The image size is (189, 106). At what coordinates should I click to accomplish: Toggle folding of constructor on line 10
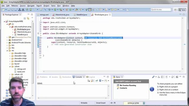click(x=42, y=38)
